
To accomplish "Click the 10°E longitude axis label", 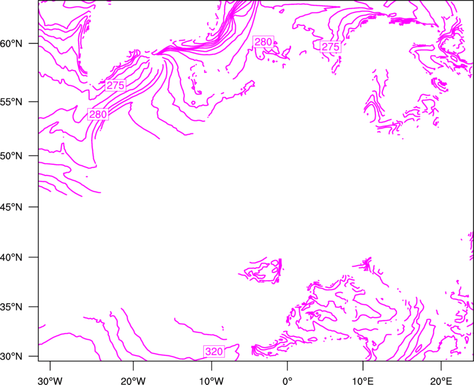I will [363, 381].
